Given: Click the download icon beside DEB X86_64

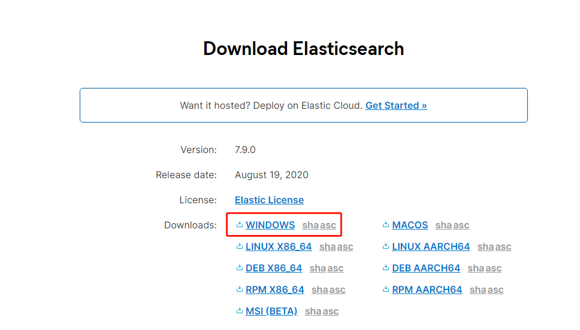Looking at the screenshot, I should tap(239, 268).
